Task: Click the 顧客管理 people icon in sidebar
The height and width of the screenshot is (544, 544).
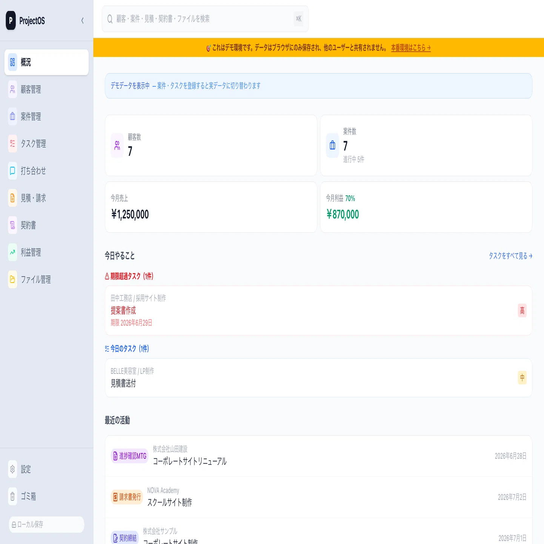Action: (x=12, y=89)
